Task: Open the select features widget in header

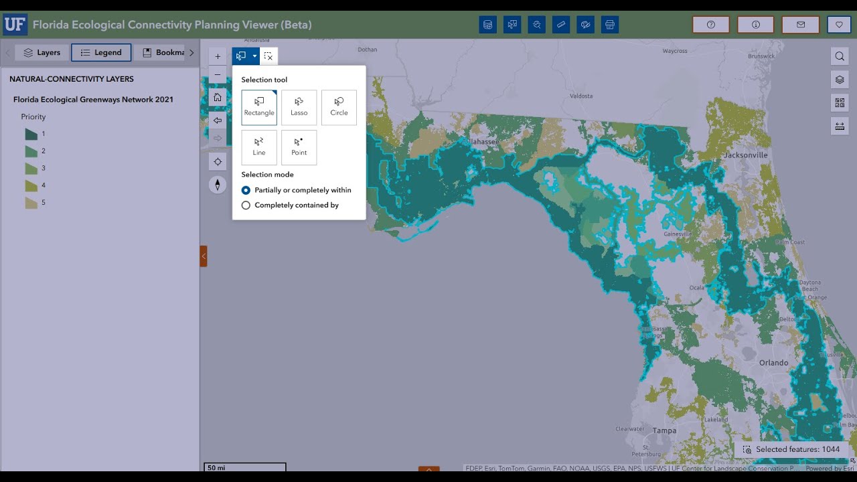Action: (x=512, y=25)
